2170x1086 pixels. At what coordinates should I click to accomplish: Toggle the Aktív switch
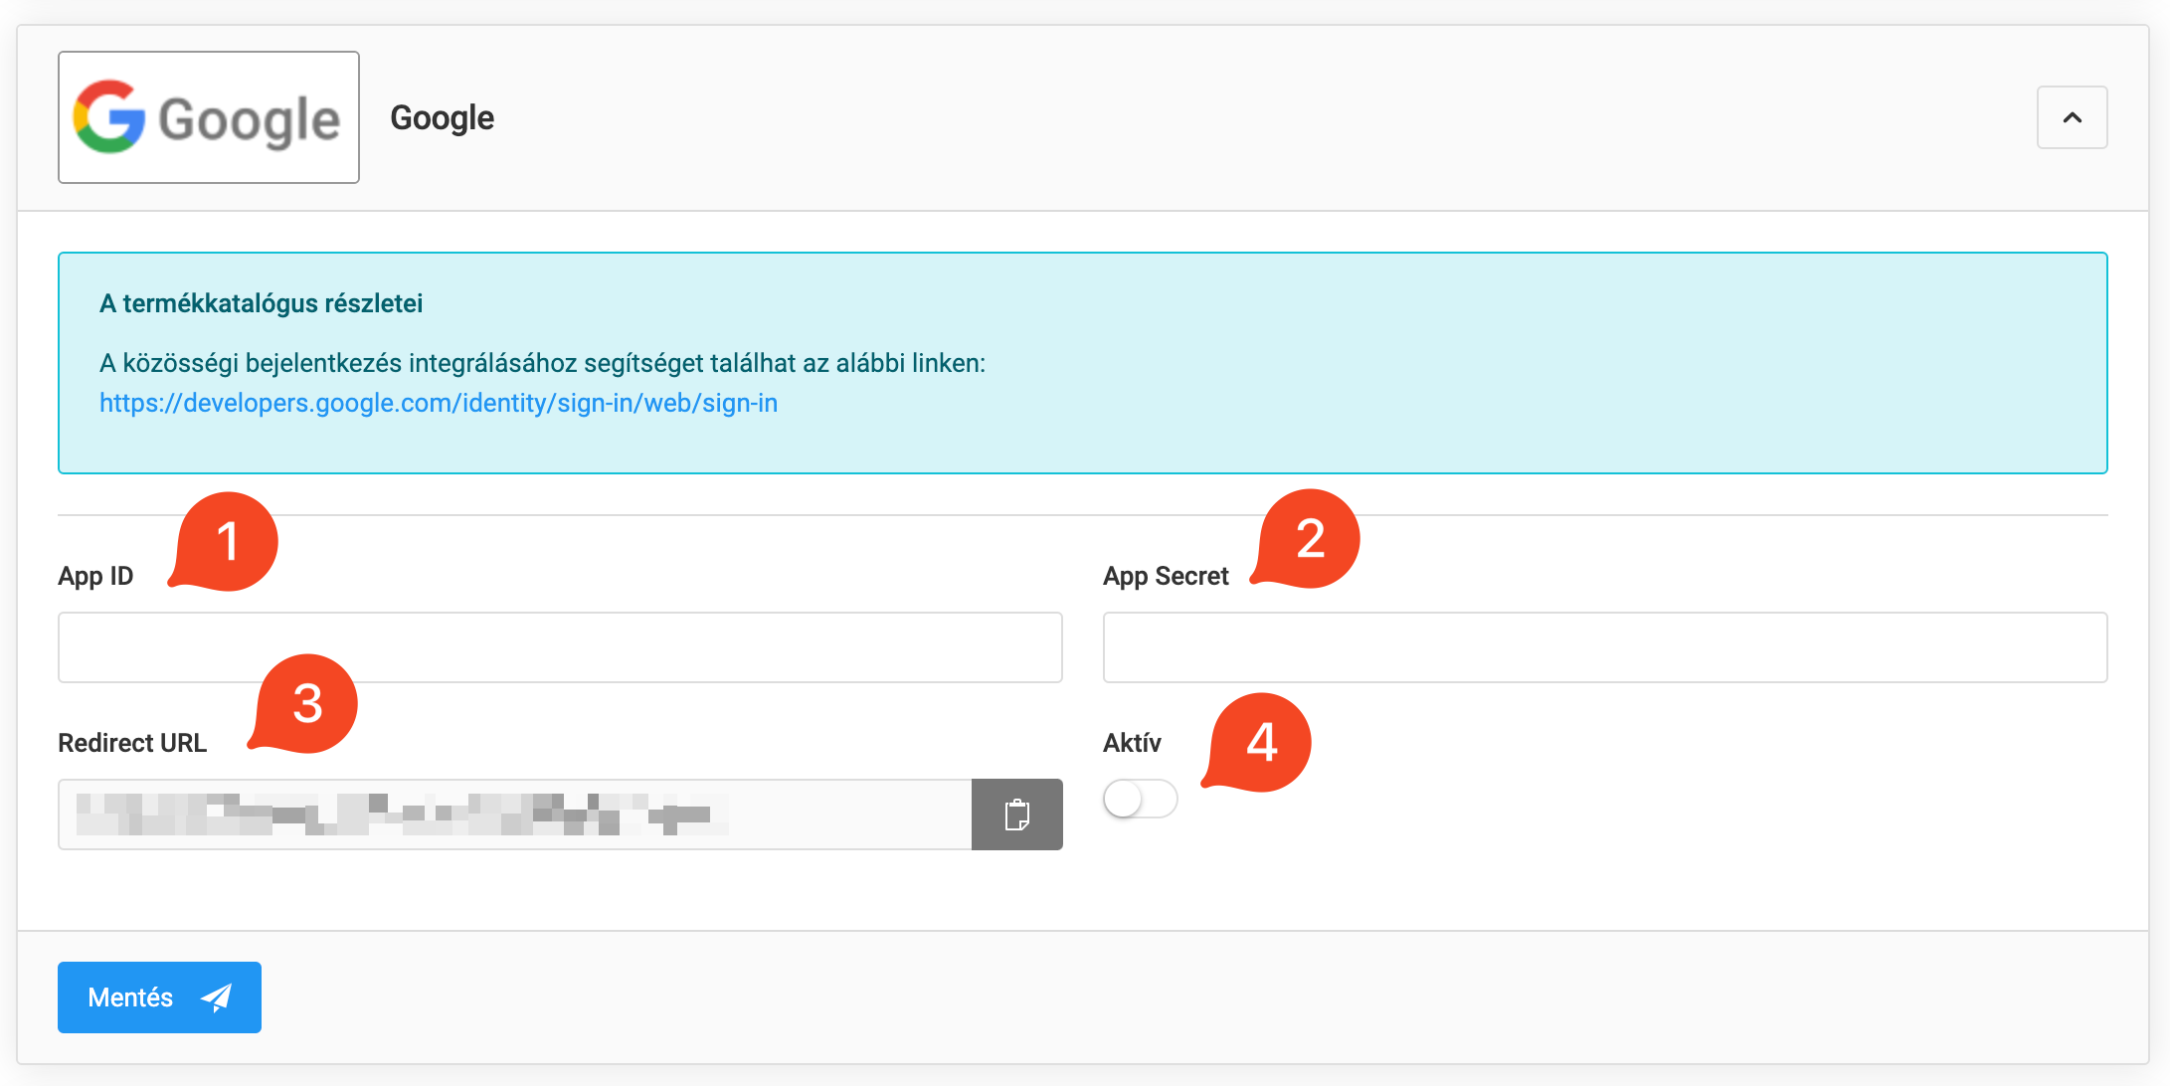coord(1140,799)
